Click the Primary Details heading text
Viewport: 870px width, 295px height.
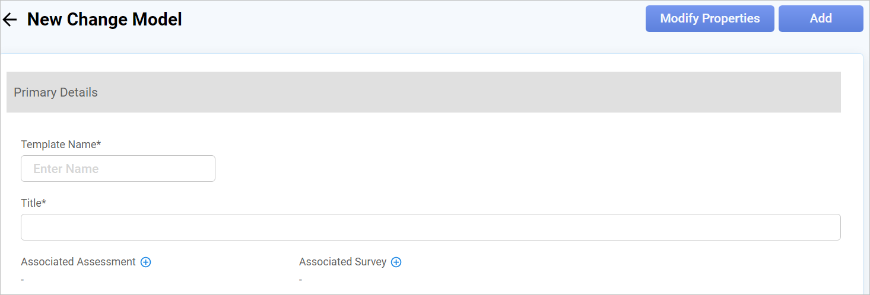coord(56,92)
